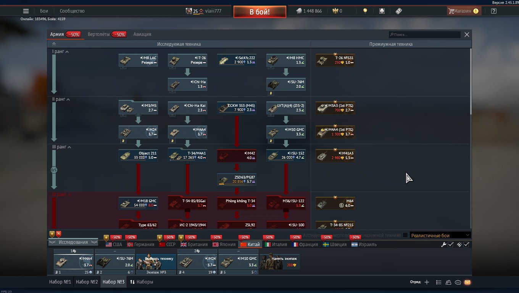
Task: Switch to Набор №1 preset
Action: [x=60, y=282]
